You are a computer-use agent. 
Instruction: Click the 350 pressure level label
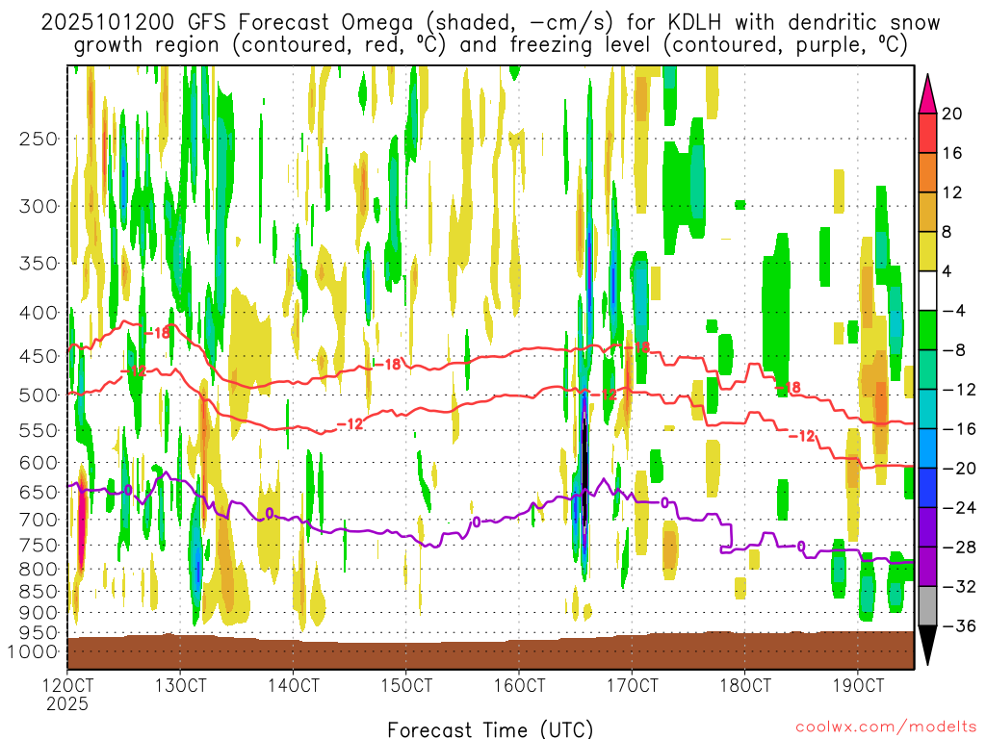click(39, 264)
